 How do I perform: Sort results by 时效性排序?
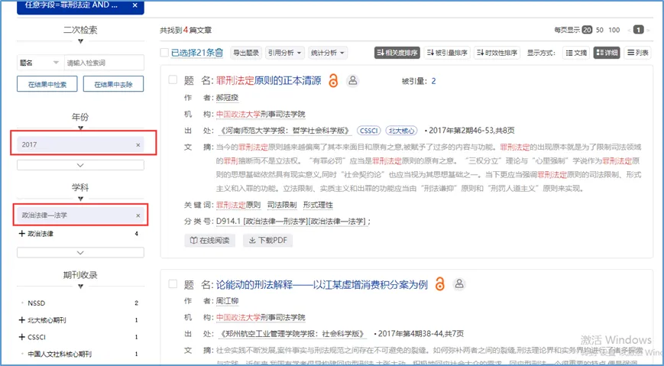497,53
